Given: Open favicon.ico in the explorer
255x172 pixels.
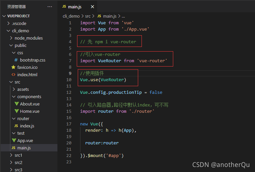Looking at the screenshot, I should click(x=27, y=67).
